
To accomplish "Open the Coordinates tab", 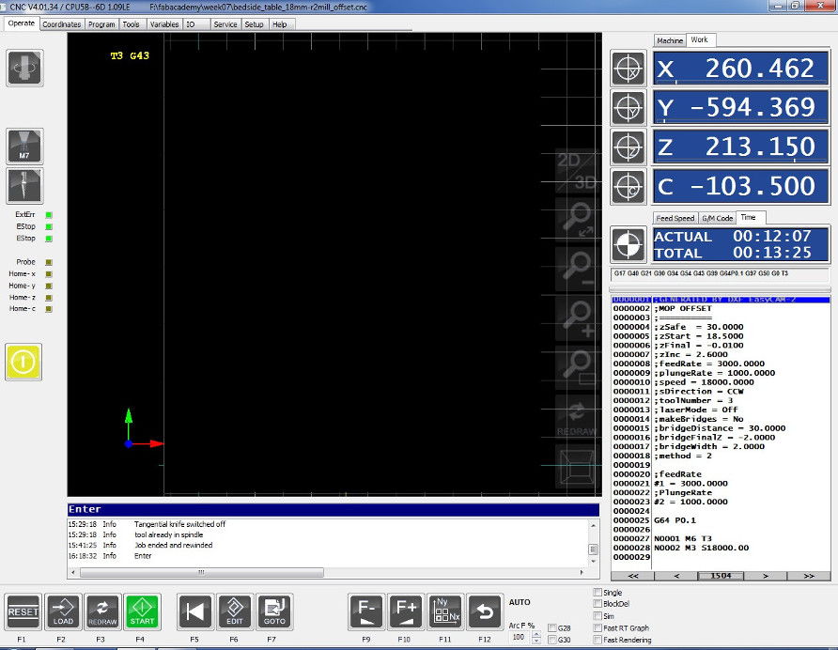I will pyautogui.click(x=61, y=24).
